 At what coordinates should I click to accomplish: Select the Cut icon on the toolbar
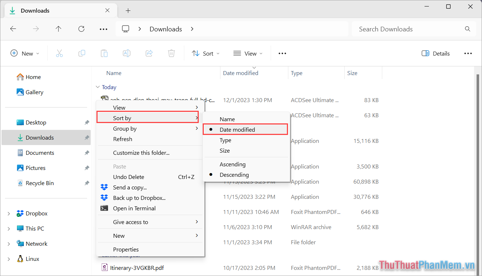coord(59,53)
